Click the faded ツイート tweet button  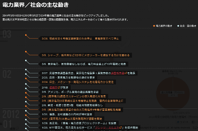[x=182, y=122]
